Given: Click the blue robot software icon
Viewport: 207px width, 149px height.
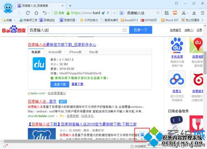Looking at the screenshot, I should (177, 123).
